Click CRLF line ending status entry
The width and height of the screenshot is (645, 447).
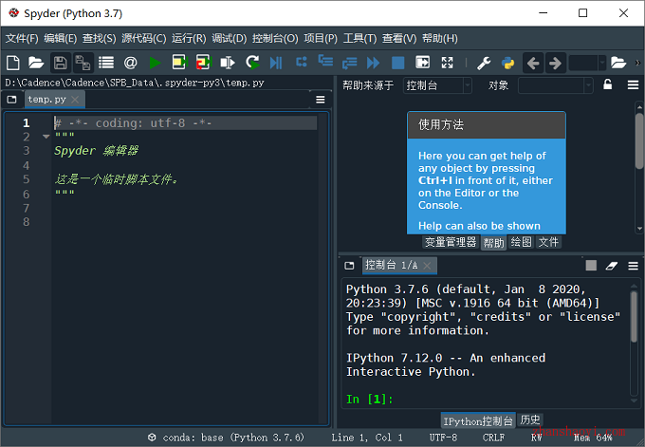tap(493, 438)
